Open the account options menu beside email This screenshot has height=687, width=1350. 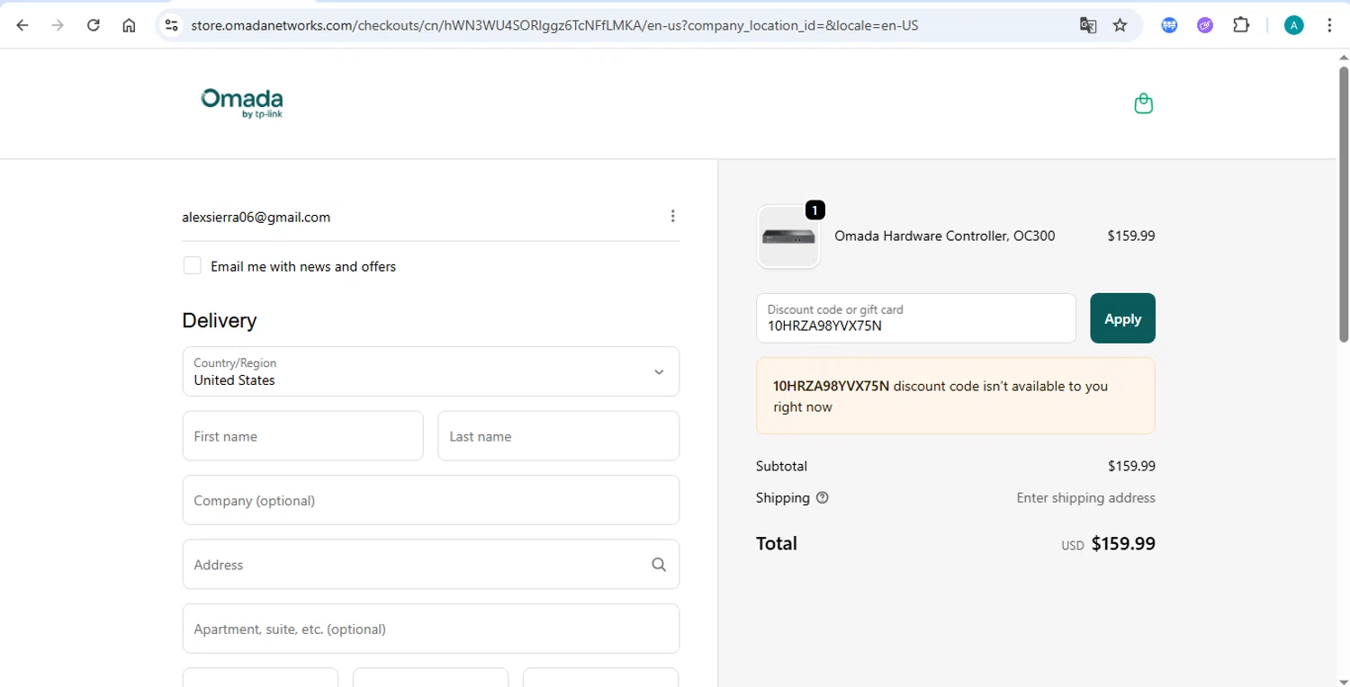672,216
